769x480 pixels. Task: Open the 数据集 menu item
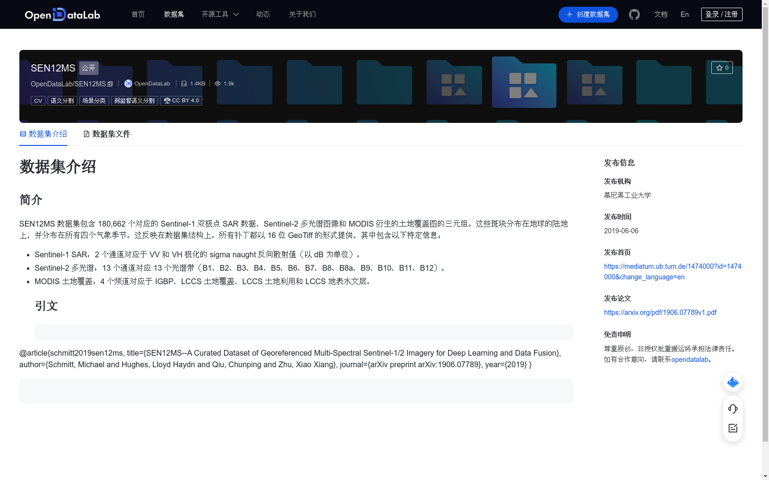(x=174, y=14)
